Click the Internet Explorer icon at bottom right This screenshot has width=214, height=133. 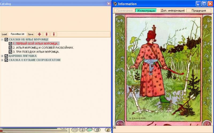coord(108,130)
